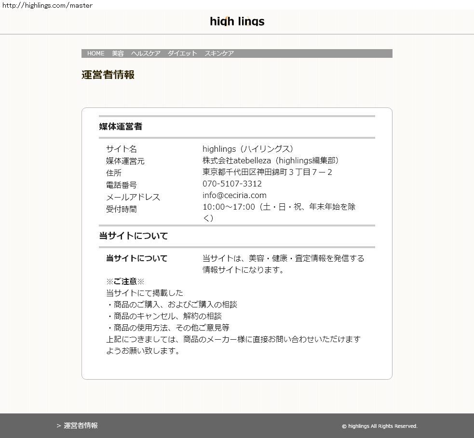
Task: Select the label サイト名
Action: tap(122, 149)
